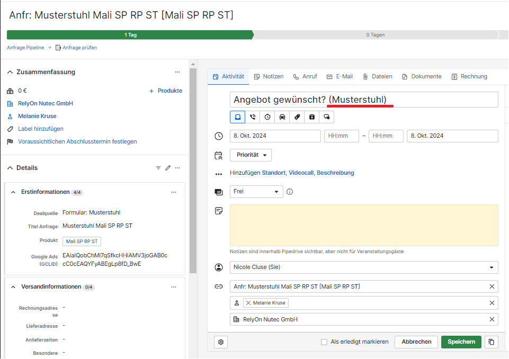This screenshot has height=359, width=509.
Task: Select the stopwatch activity type icon
Action: [x=267, y=117]
